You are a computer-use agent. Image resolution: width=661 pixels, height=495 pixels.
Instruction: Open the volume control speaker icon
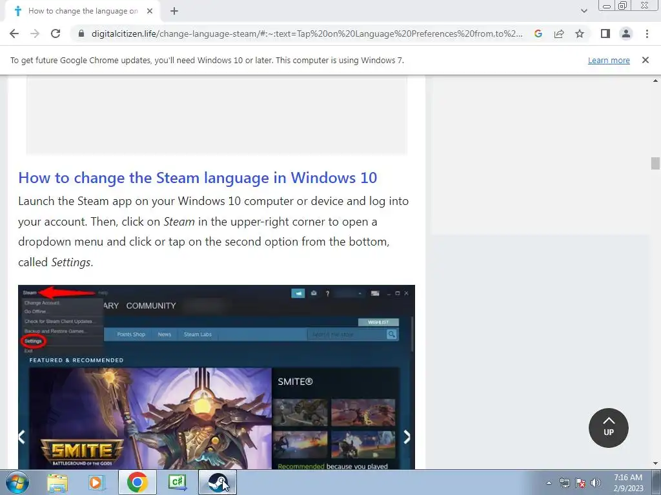click(x=596, y=483)
